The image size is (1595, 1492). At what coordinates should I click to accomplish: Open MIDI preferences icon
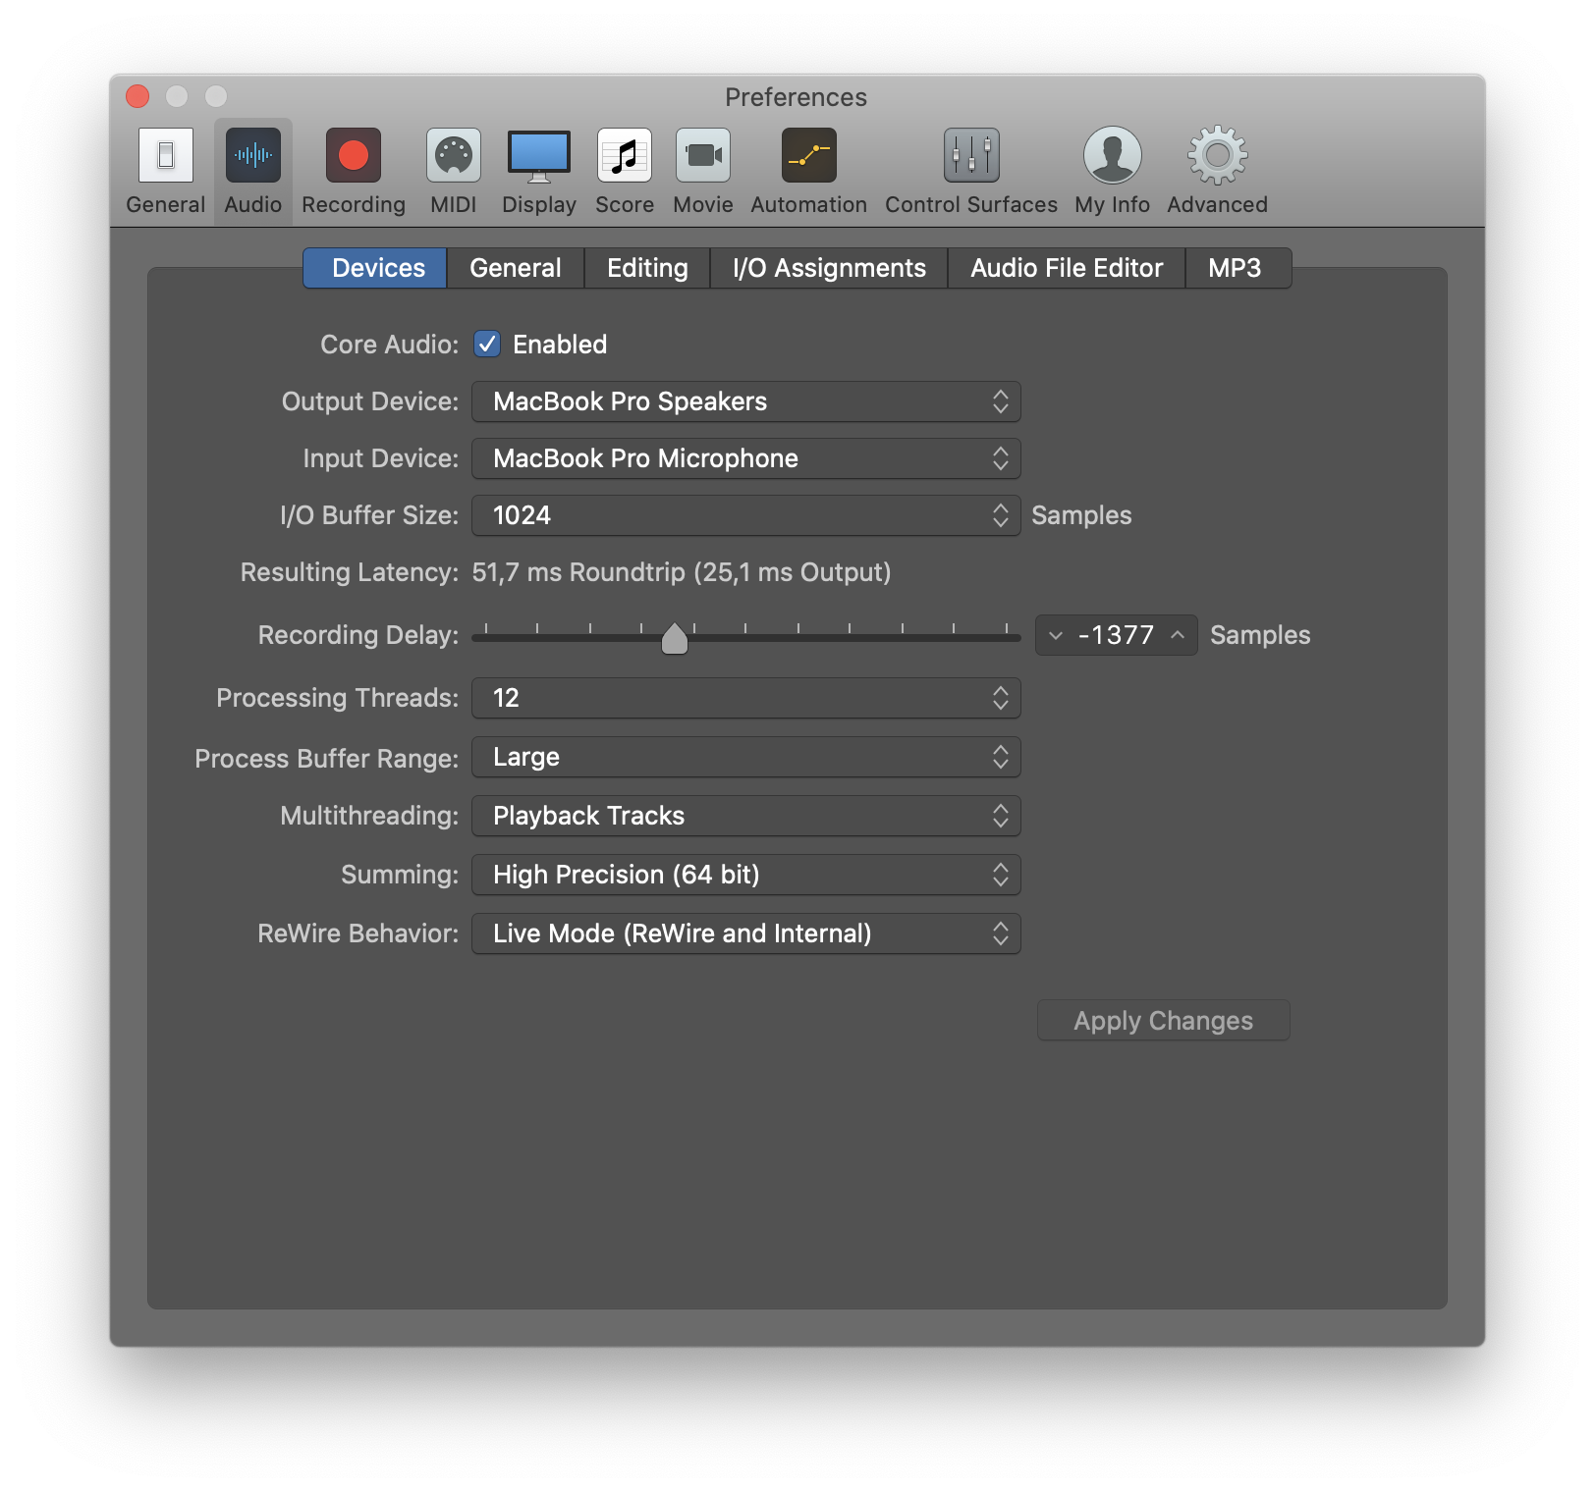[454, 170]
